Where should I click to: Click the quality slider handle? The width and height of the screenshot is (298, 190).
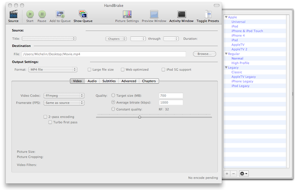[x=140, y=117]
